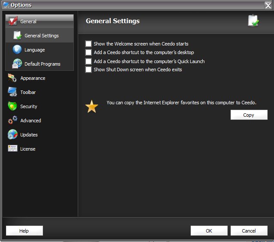Select General Settings in the sidebar

(42, 36)
